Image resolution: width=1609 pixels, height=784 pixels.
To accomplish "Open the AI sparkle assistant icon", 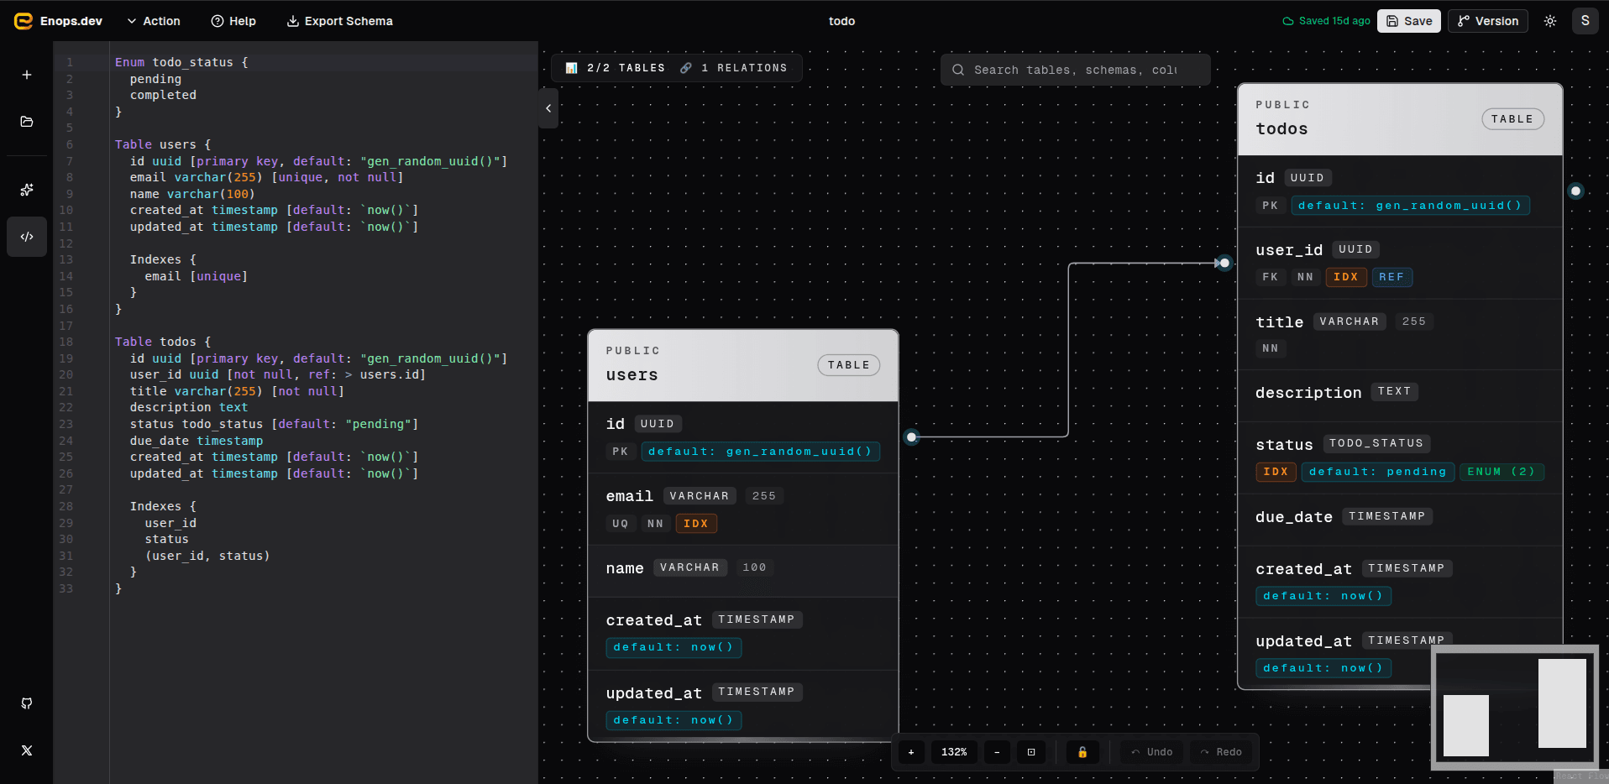I will tap(27, 190).
